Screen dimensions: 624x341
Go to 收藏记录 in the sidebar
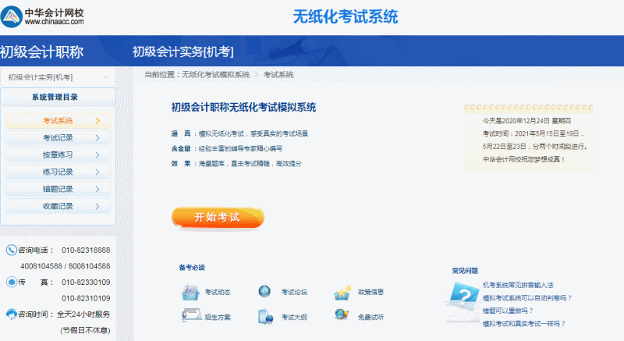click(x=58, y=206)
